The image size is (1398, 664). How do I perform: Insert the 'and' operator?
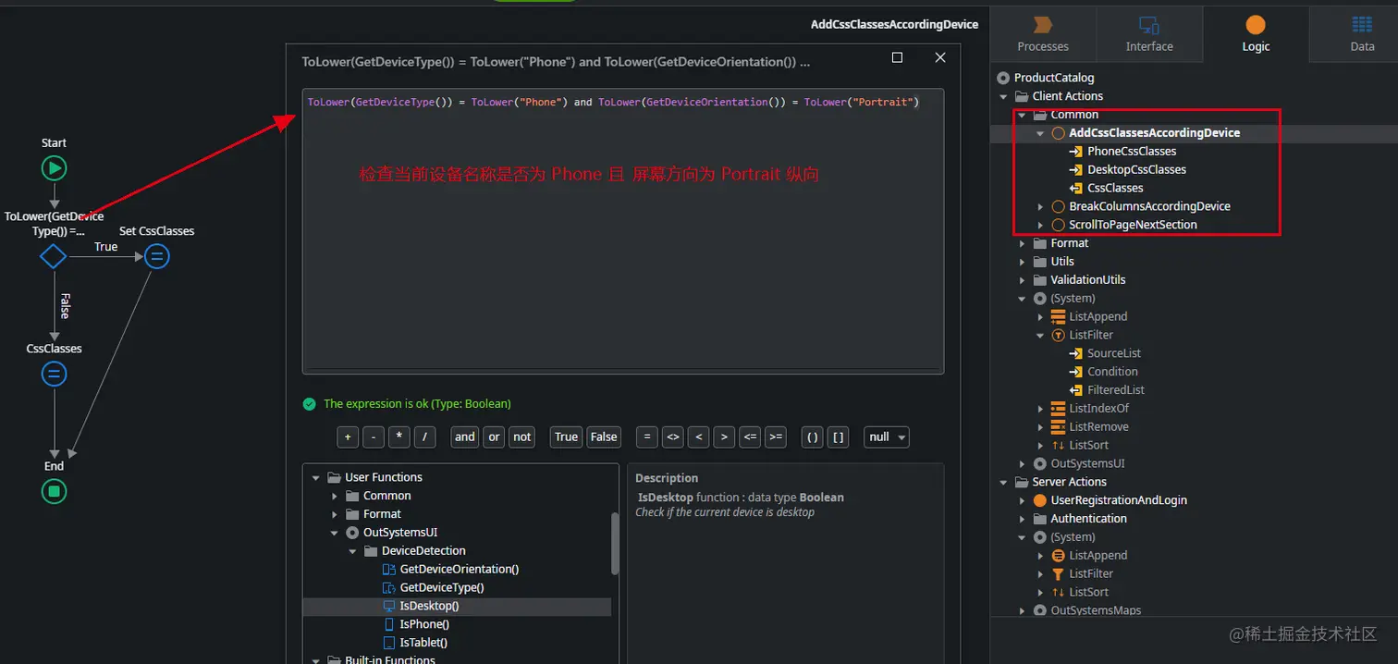tap(465, 437)
